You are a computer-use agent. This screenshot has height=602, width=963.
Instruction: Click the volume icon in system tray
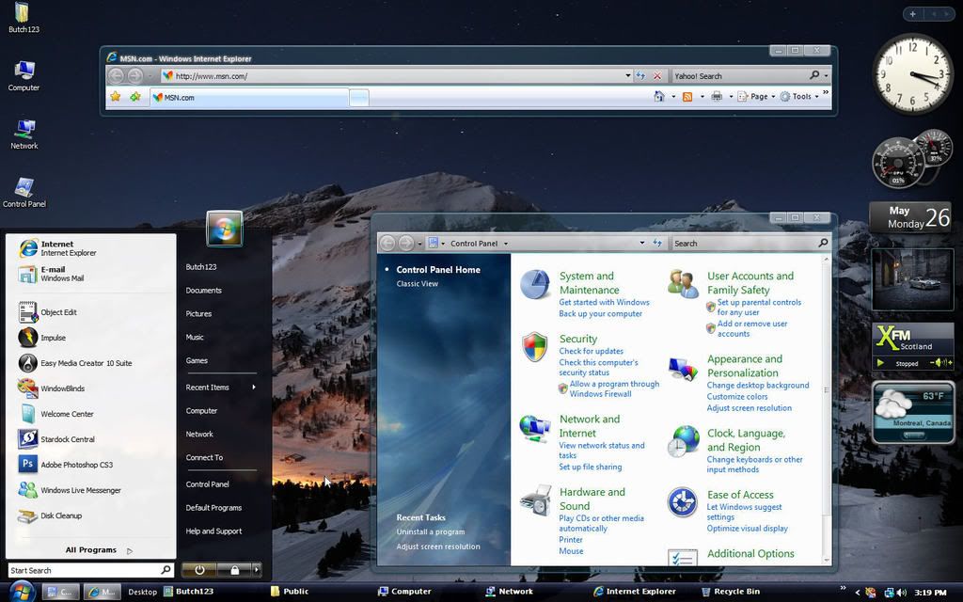pos(901,593)
